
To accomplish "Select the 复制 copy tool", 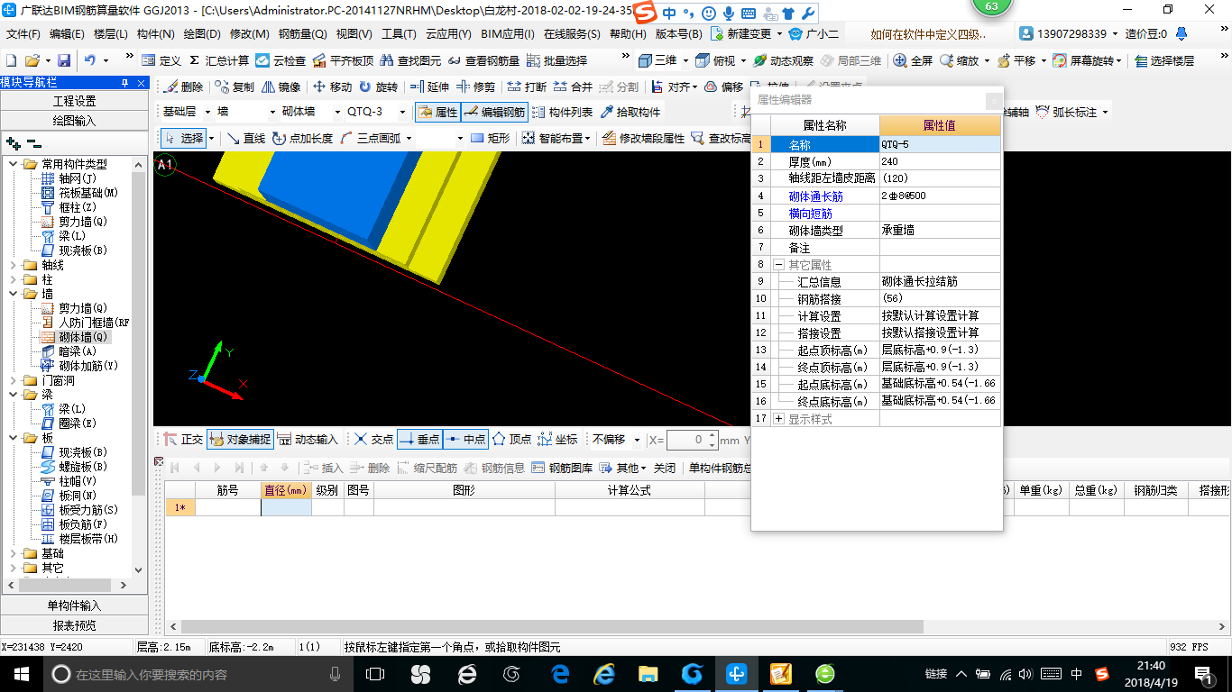I will [234, 86].
